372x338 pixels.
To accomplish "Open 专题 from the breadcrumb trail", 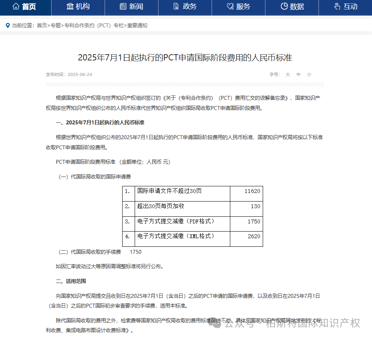I will click(x=57, y=25).
